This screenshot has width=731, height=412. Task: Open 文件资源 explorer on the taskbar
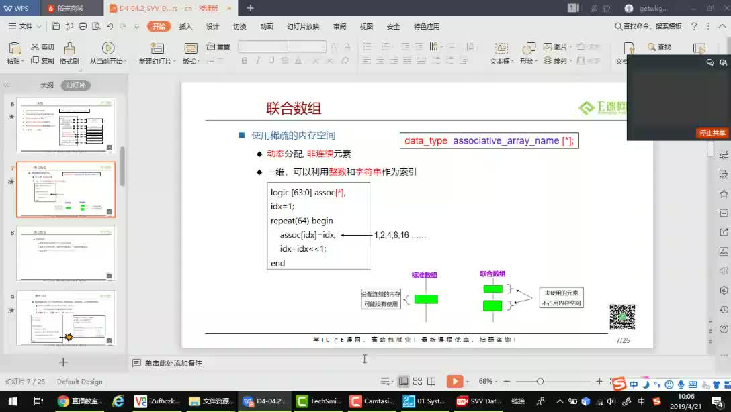(211, 401)
